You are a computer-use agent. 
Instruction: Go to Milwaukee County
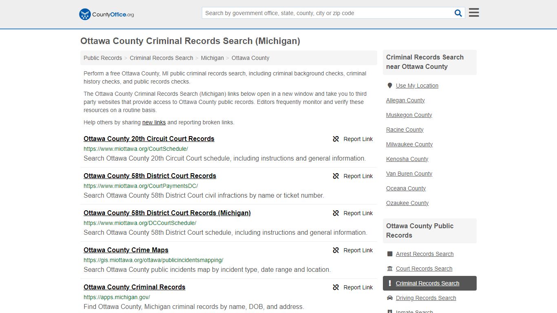409,144
